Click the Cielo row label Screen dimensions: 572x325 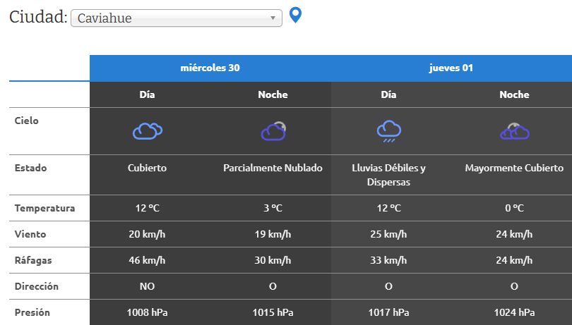tap(27, 121)
